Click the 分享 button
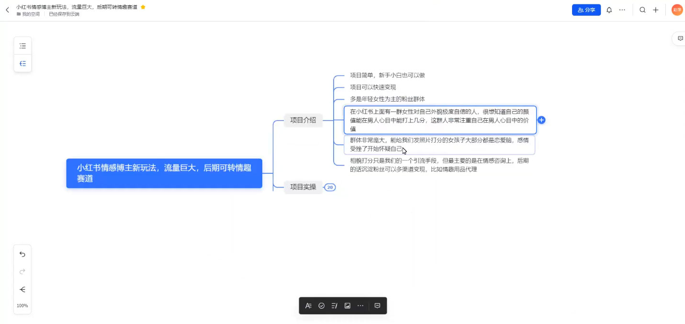This screenshot has height=324, width=685. click(586, 10)
